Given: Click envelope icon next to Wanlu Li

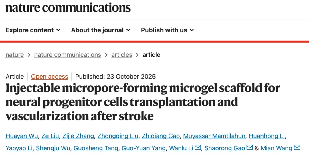Looking at the screenshot, I should pos(198,148).
